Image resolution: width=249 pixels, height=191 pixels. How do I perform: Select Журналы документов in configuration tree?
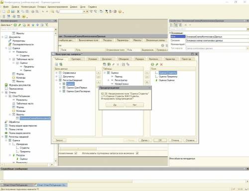pos(19,85)
